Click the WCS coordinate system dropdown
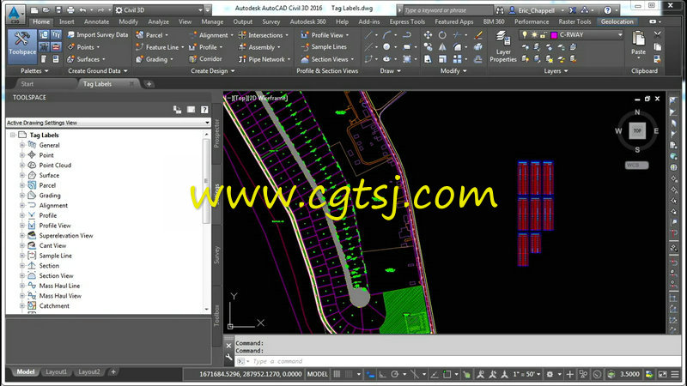The height and width of the screenshot is (386, 687). click(636, 165)
